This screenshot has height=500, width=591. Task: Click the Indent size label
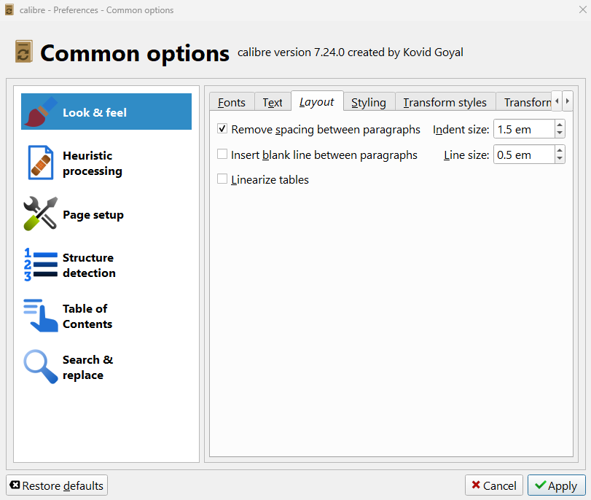click(461, 129)
